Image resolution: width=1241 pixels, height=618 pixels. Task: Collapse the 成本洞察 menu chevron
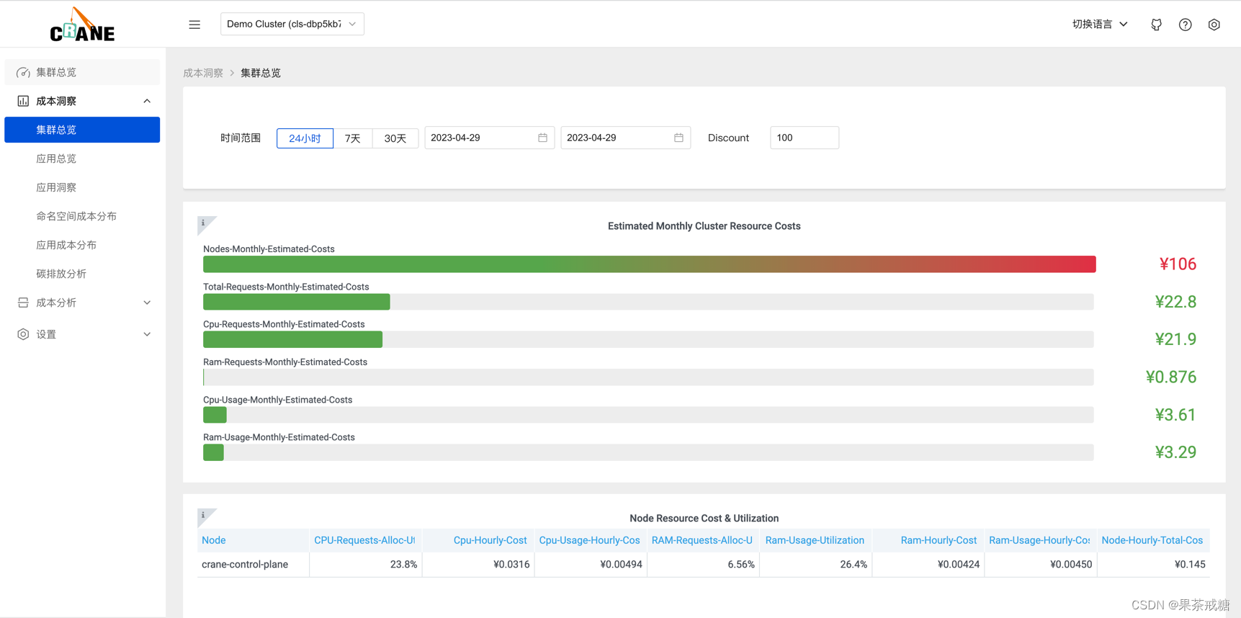coord(147,101)
